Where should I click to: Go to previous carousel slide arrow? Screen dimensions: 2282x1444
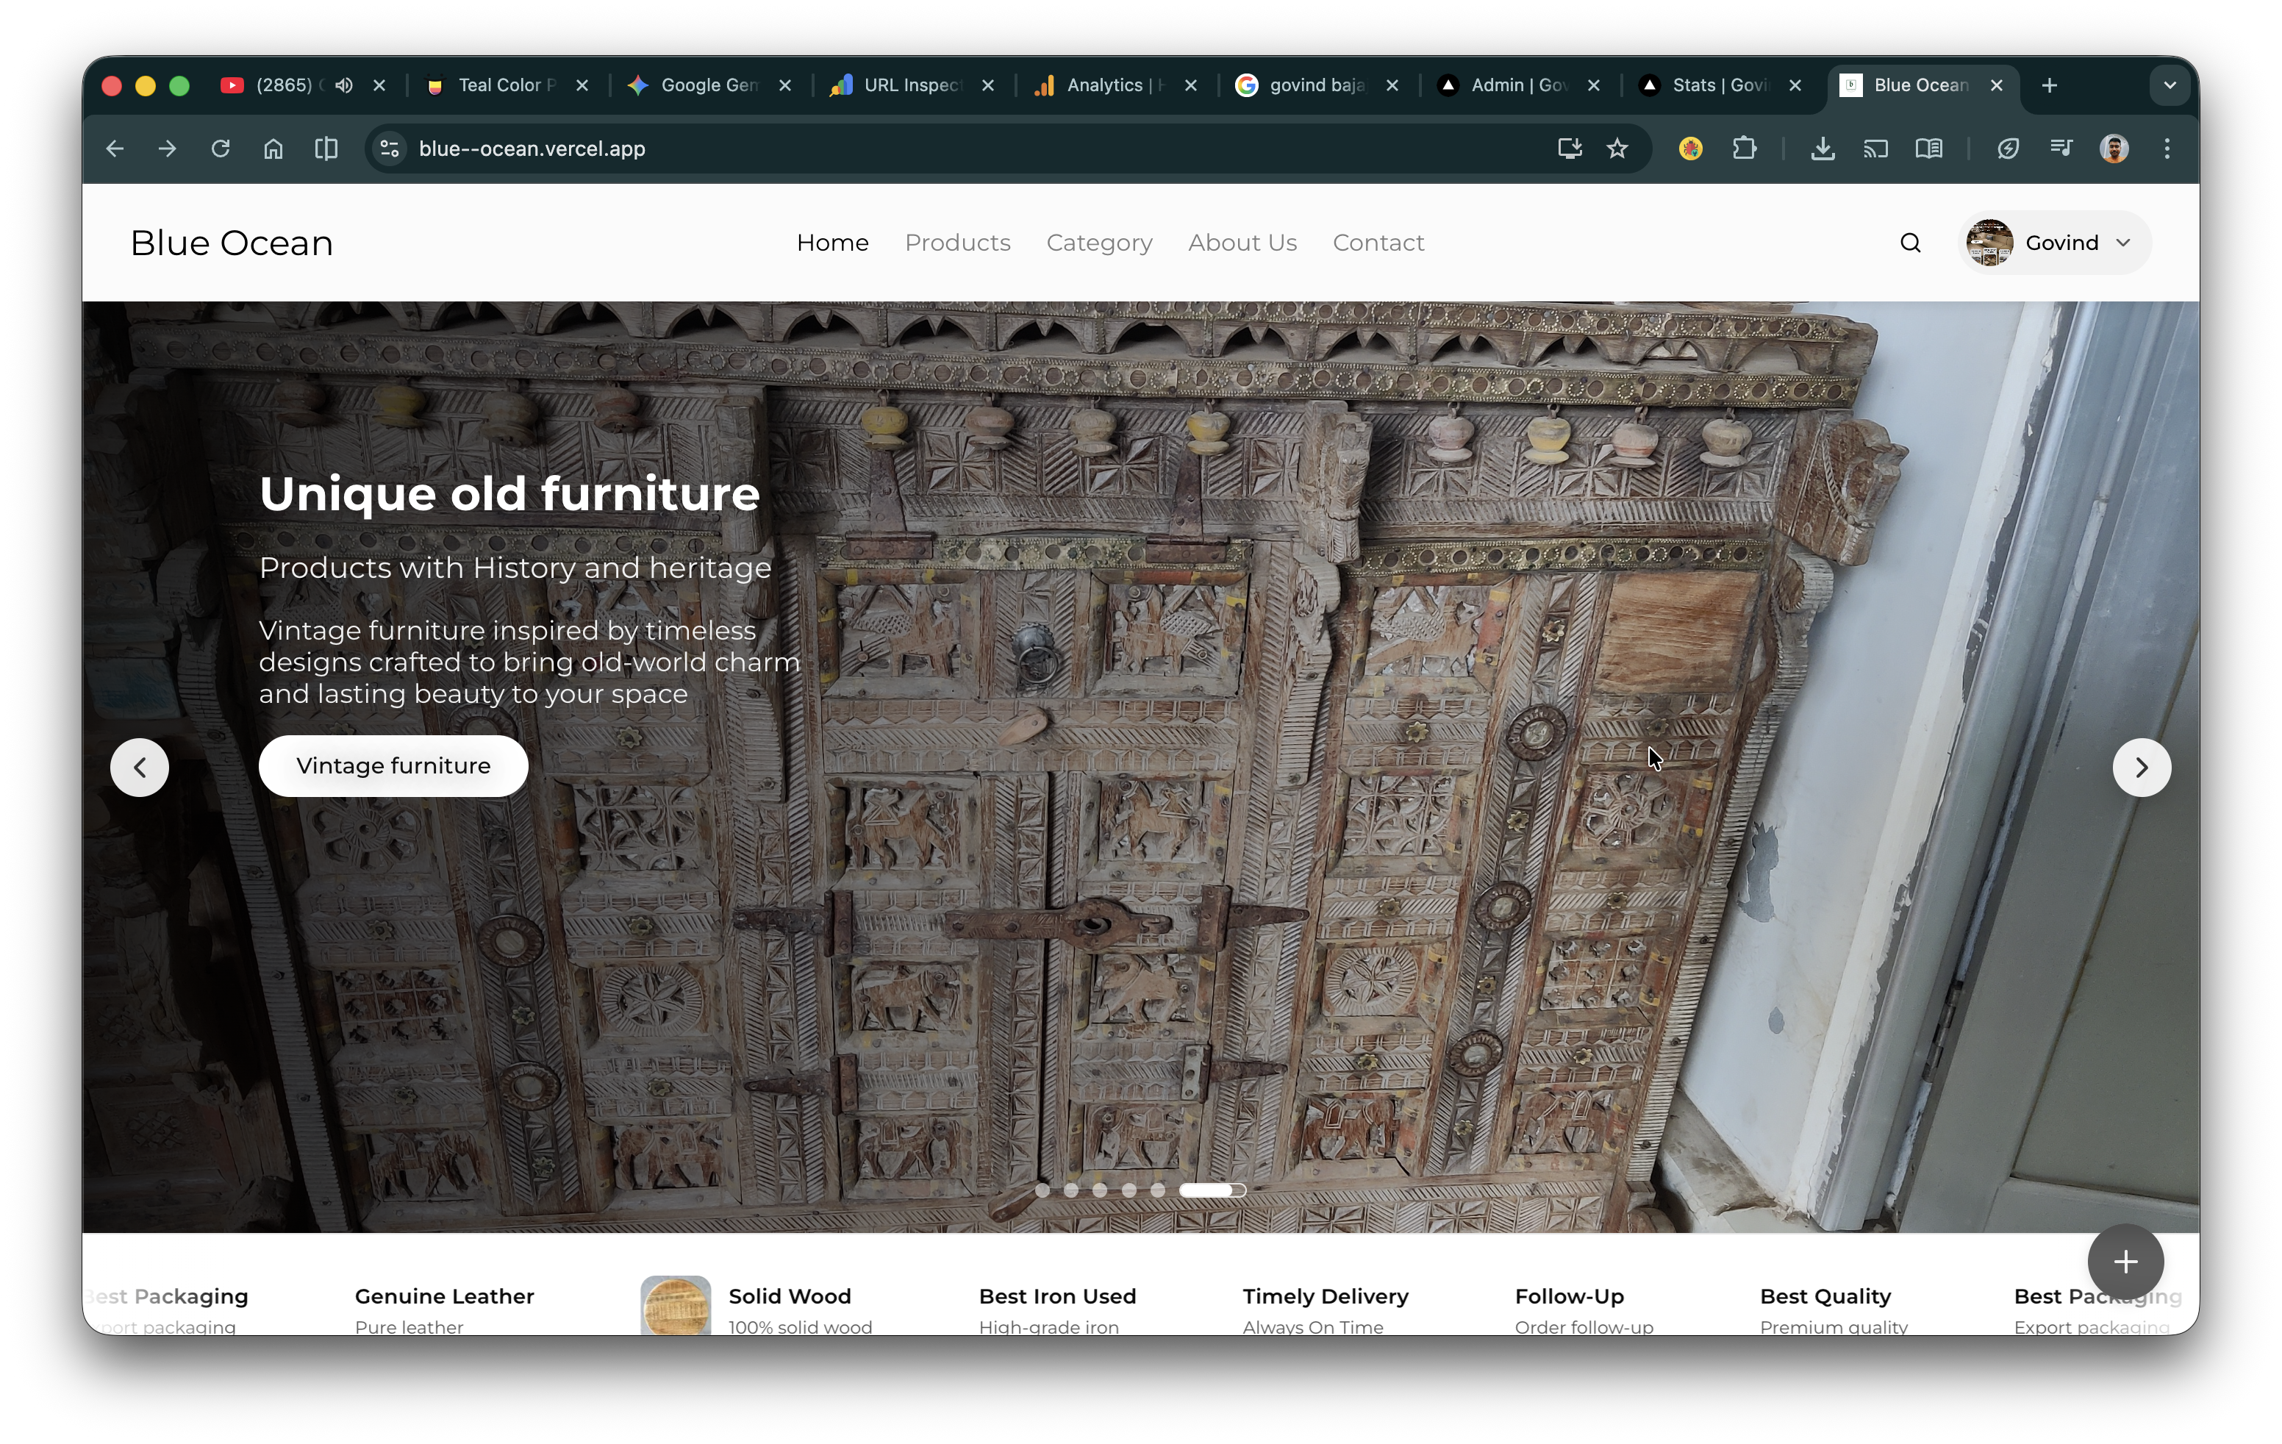coord(139,767)
